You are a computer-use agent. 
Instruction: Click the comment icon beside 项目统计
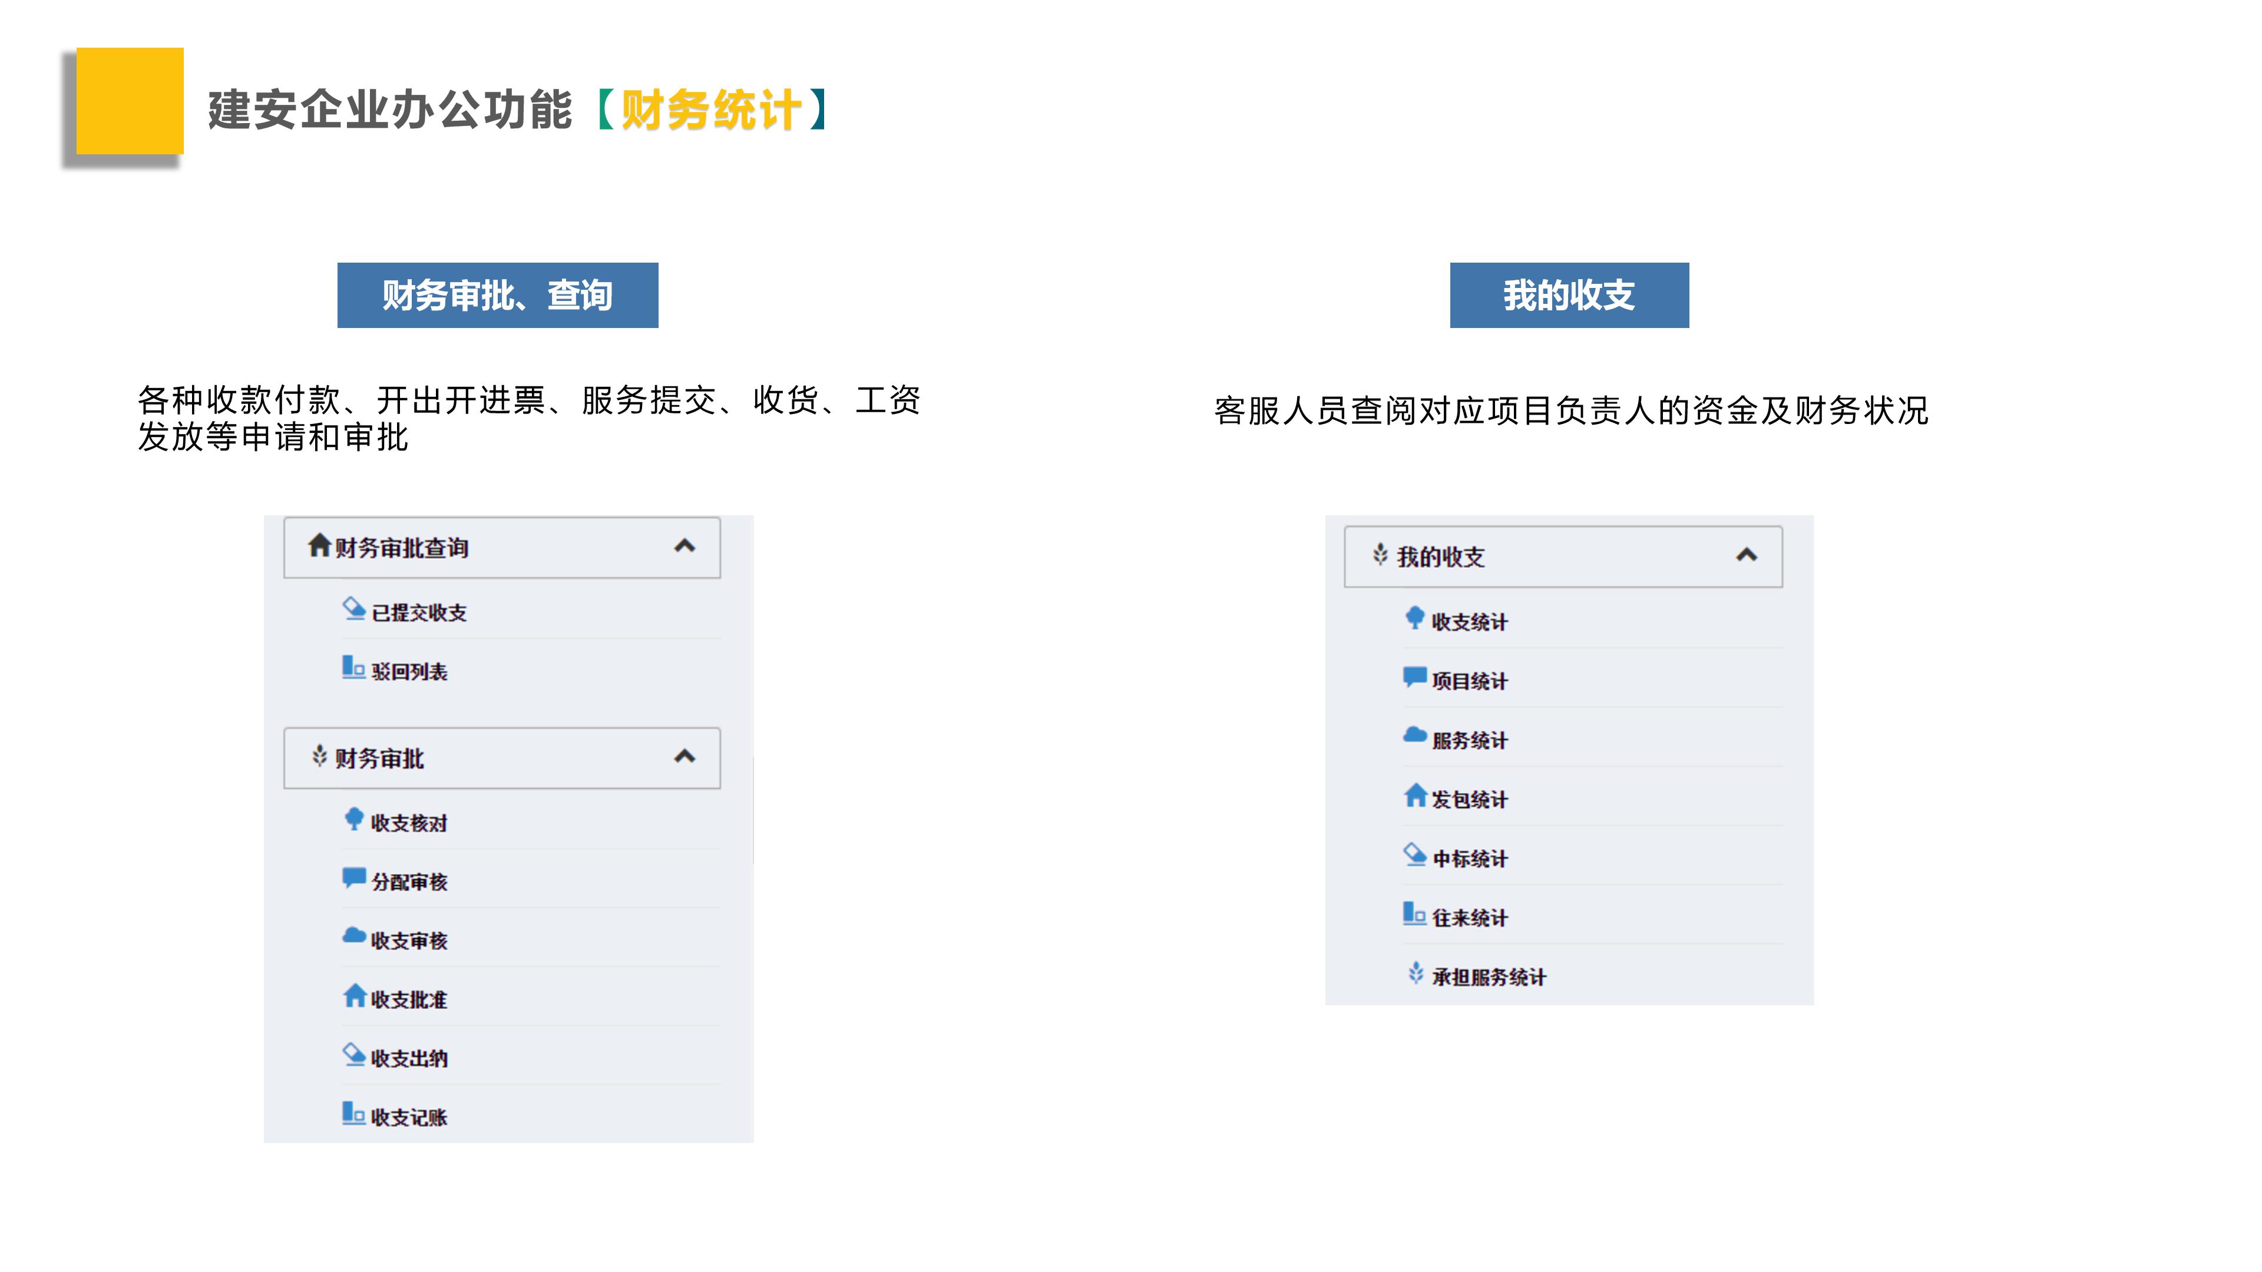click(x=1414, y=677)
